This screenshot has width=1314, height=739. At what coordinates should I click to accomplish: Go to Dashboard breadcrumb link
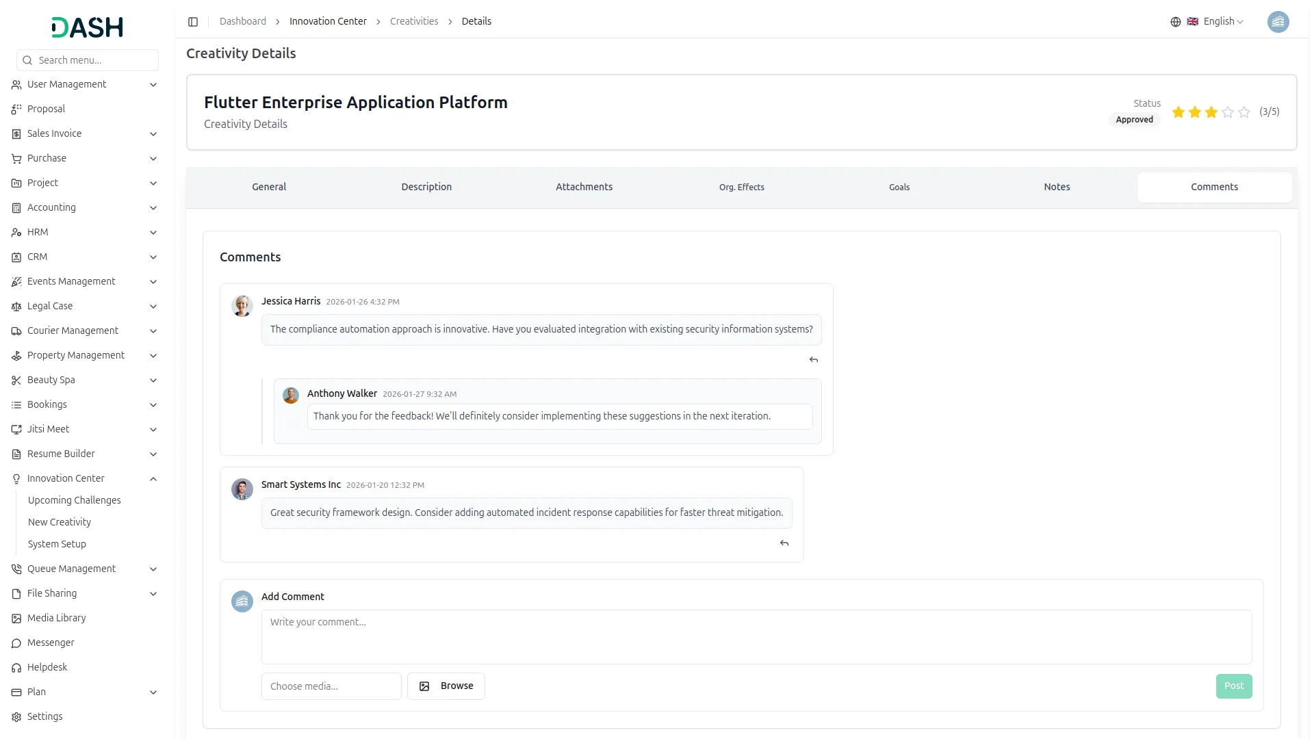[243, 22]
